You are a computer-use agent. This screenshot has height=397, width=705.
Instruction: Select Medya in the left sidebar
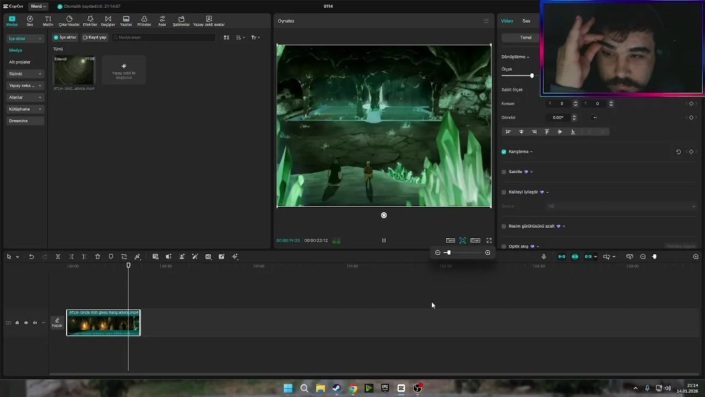tap(15, 50)
